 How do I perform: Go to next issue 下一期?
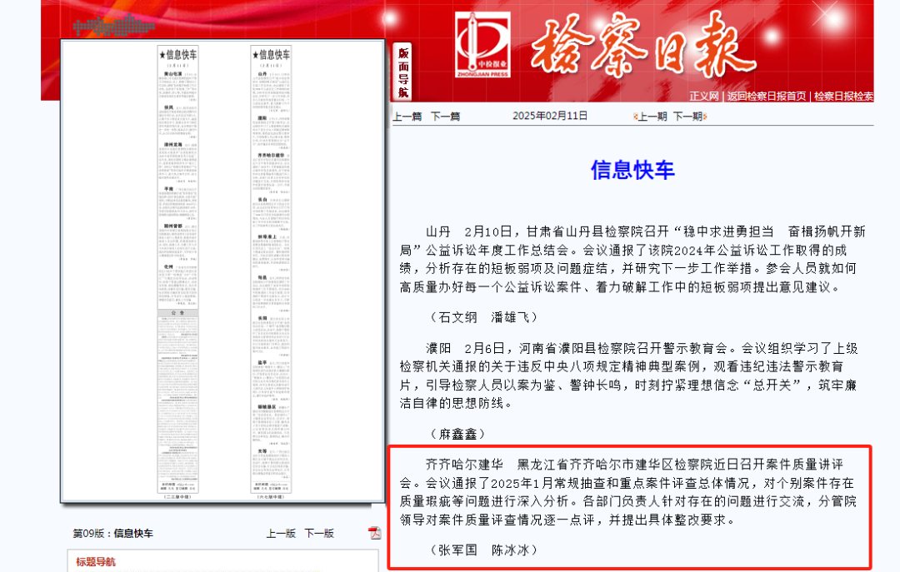pos(689,117)
